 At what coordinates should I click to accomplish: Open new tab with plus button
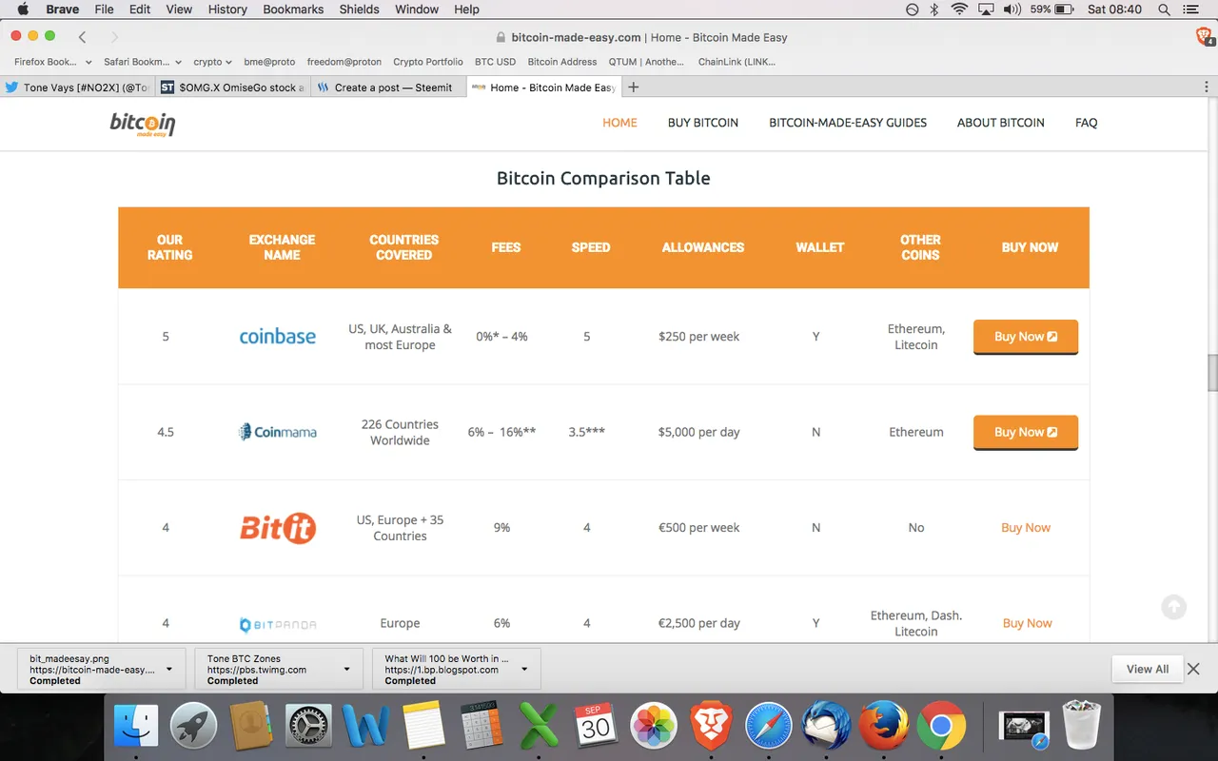pos(634,88)
